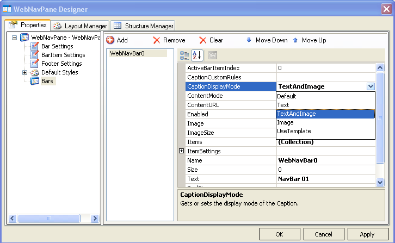The image size is (395, 243).
Task: Switch to categorized property view
Action: coord(184,55)
